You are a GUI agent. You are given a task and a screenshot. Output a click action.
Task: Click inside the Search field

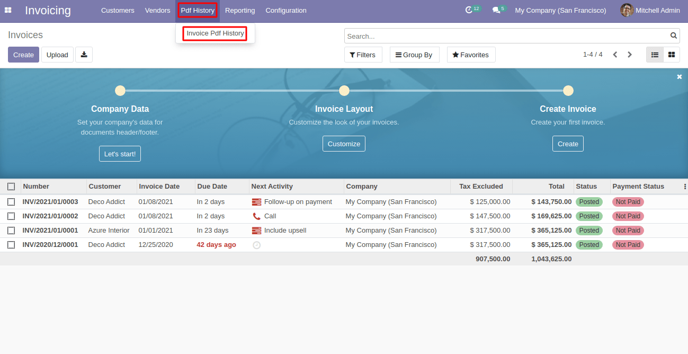503,36
